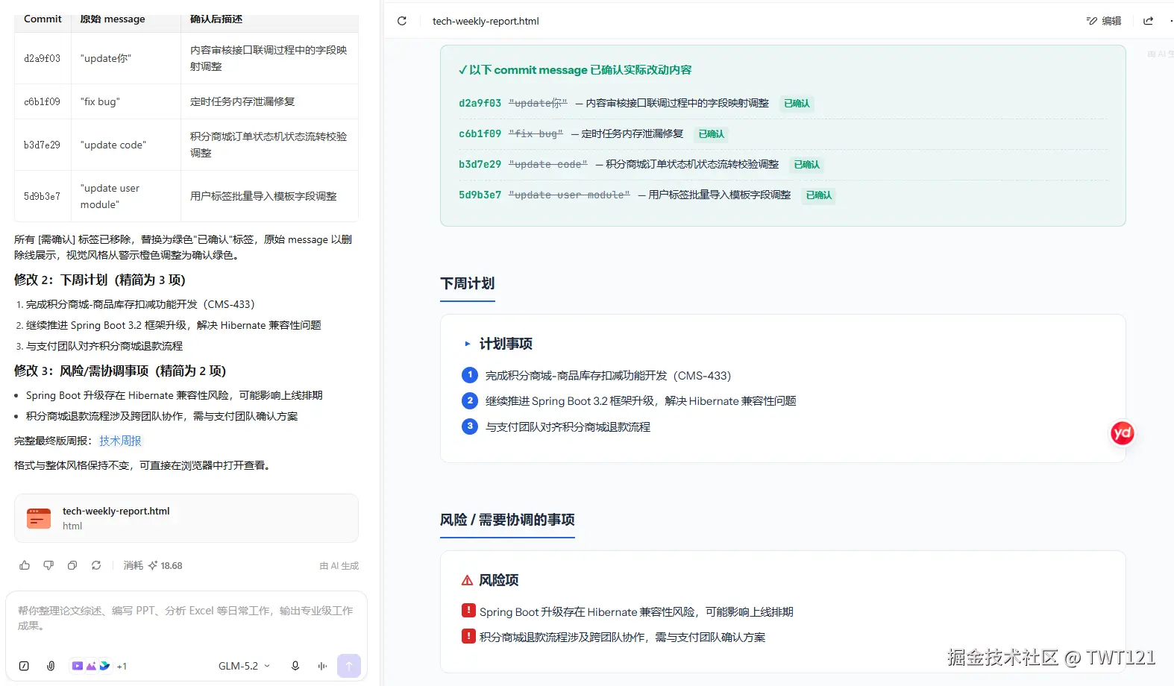Click the 下周计划 section heading
The height and width of the screenshot is (686, 1174).
(468, 283)
